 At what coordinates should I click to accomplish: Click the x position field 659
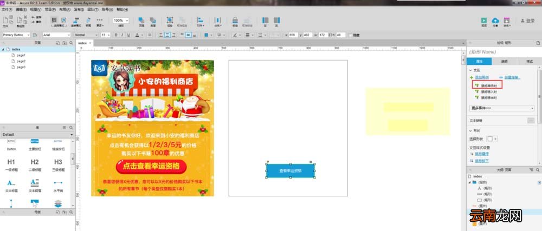(x=293, y=35)
